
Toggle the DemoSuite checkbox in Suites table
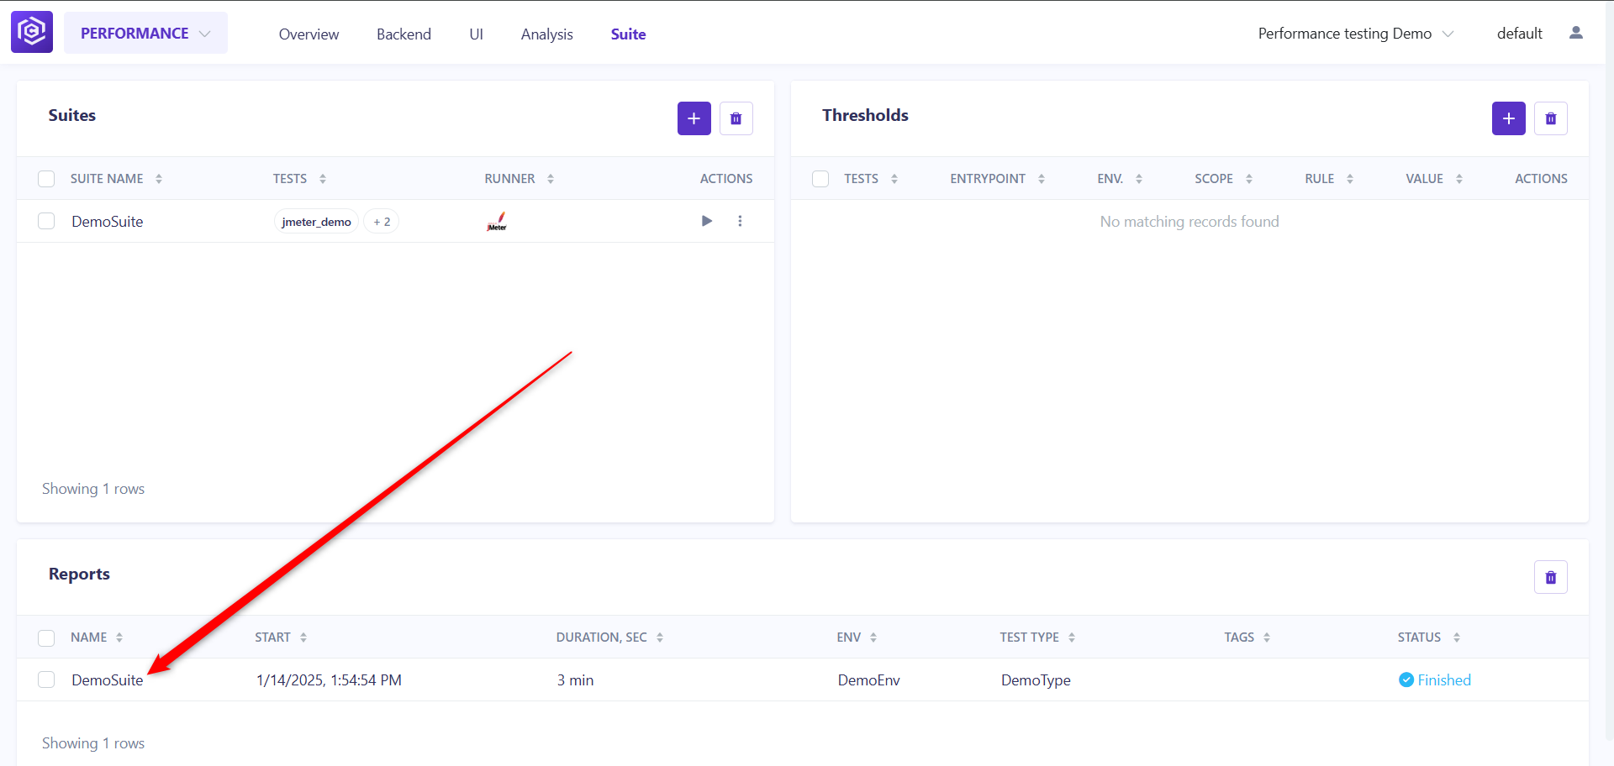tap(46, 221)
